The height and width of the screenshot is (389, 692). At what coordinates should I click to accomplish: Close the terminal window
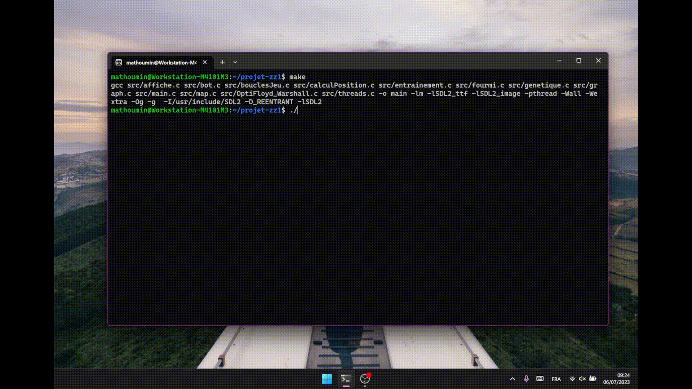[598, 61]
